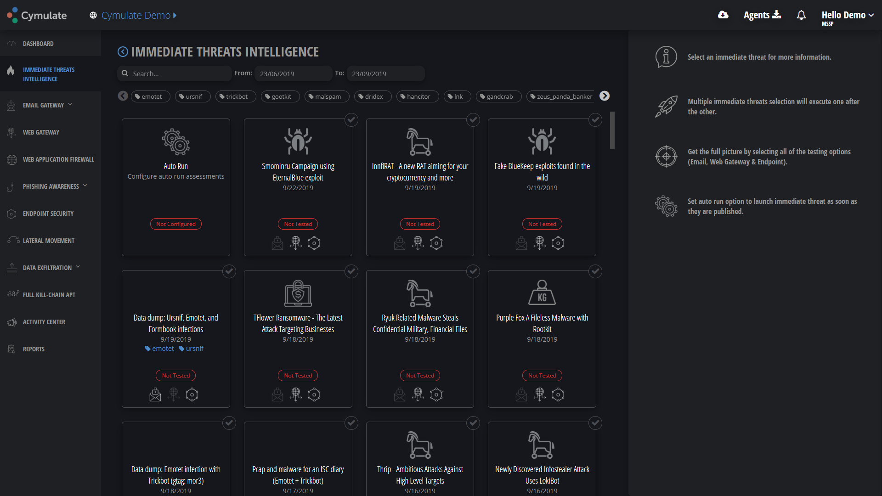
Task: Select Purple Fox threat checkmark
Action: [595, 271]
